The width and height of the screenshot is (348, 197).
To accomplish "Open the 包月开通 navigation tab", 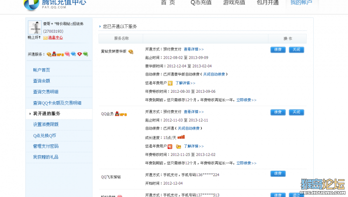I will click(x=267, y=2).
